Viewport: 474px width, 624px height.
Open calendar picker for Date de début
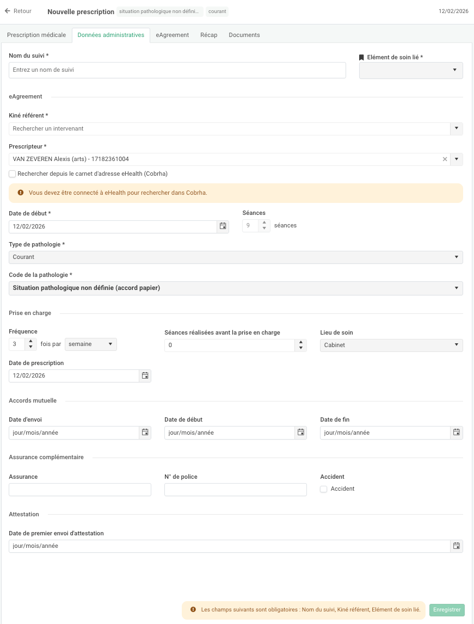click(223, 226)
